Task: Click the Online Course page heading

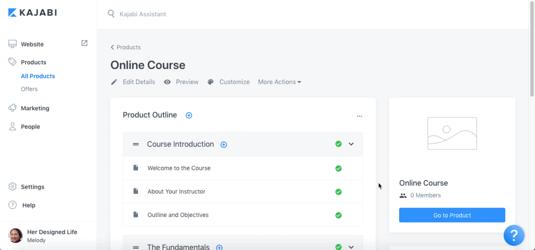Action: (x=148, y=65)
